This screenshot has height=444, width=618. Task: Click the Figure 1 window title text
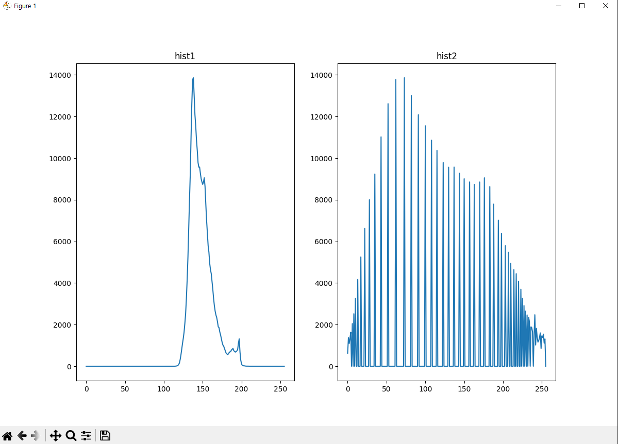(x=25, y=6)
